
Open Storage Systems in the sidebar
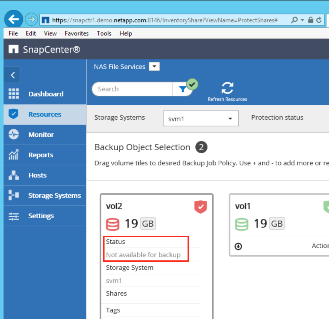54,196
